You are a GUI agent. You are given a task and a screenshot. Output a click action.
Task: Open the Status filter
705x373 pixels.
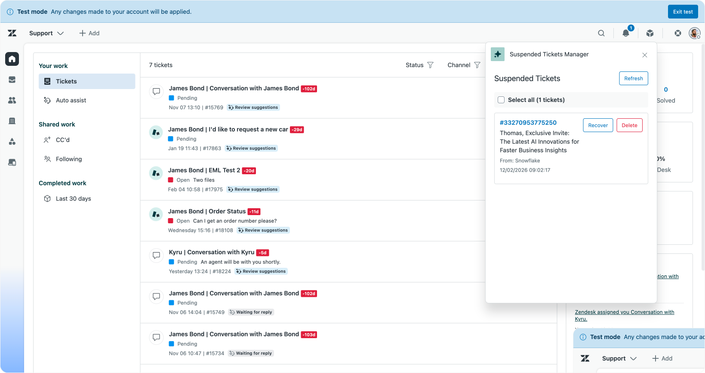coord(419,65)
